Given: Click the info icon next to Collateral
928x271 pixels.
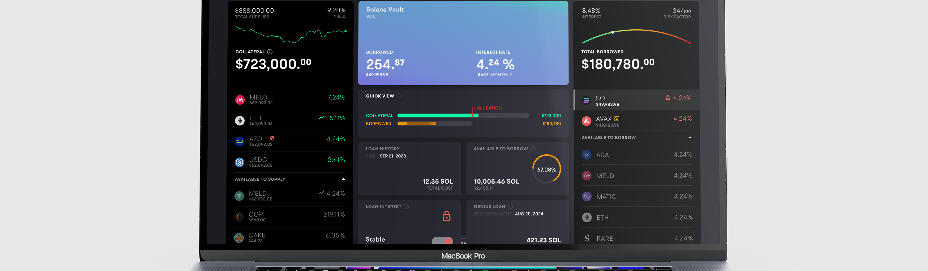Looking at the screenshot, I should click(x=270, y=52).
